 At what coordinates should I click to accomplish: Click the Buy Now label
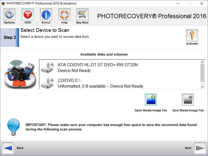tap(82, 22)
